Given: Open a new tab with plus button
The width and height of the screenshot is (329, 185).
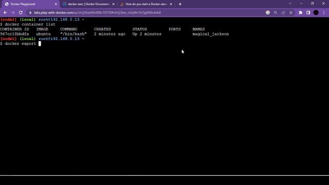Looking at the screenshot, I should 180,4.
